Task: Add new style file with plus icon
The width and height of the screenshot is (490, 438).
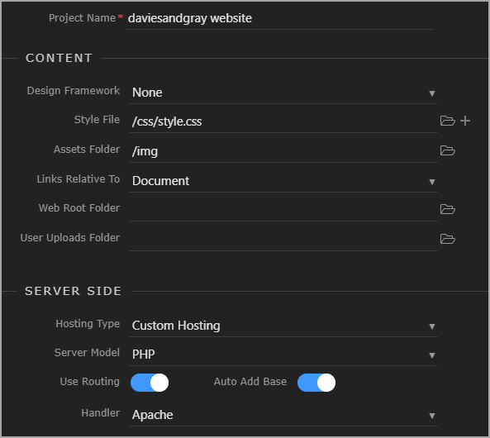Action: pos(465,121)
